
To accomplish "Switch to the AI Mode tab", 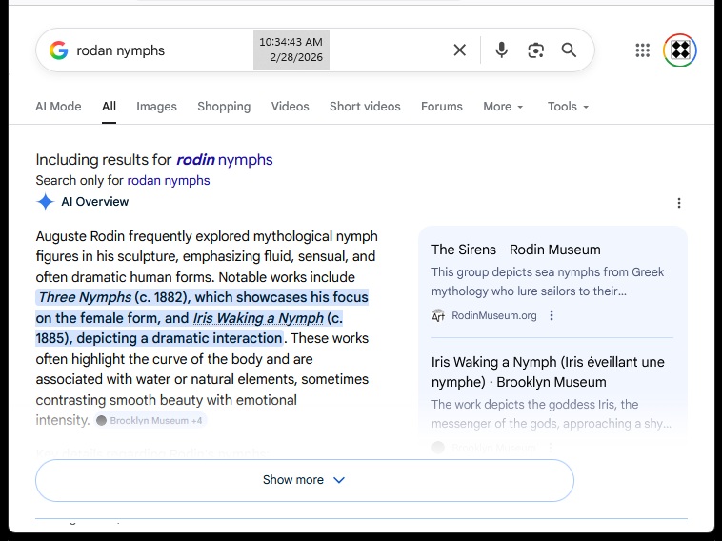I will [58, 107].
